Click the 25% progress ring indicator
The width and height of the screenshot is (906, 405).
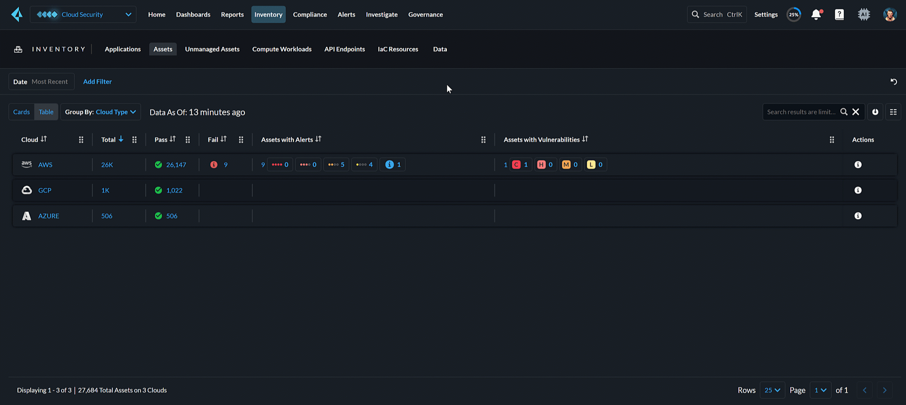[x=794, y=15]
